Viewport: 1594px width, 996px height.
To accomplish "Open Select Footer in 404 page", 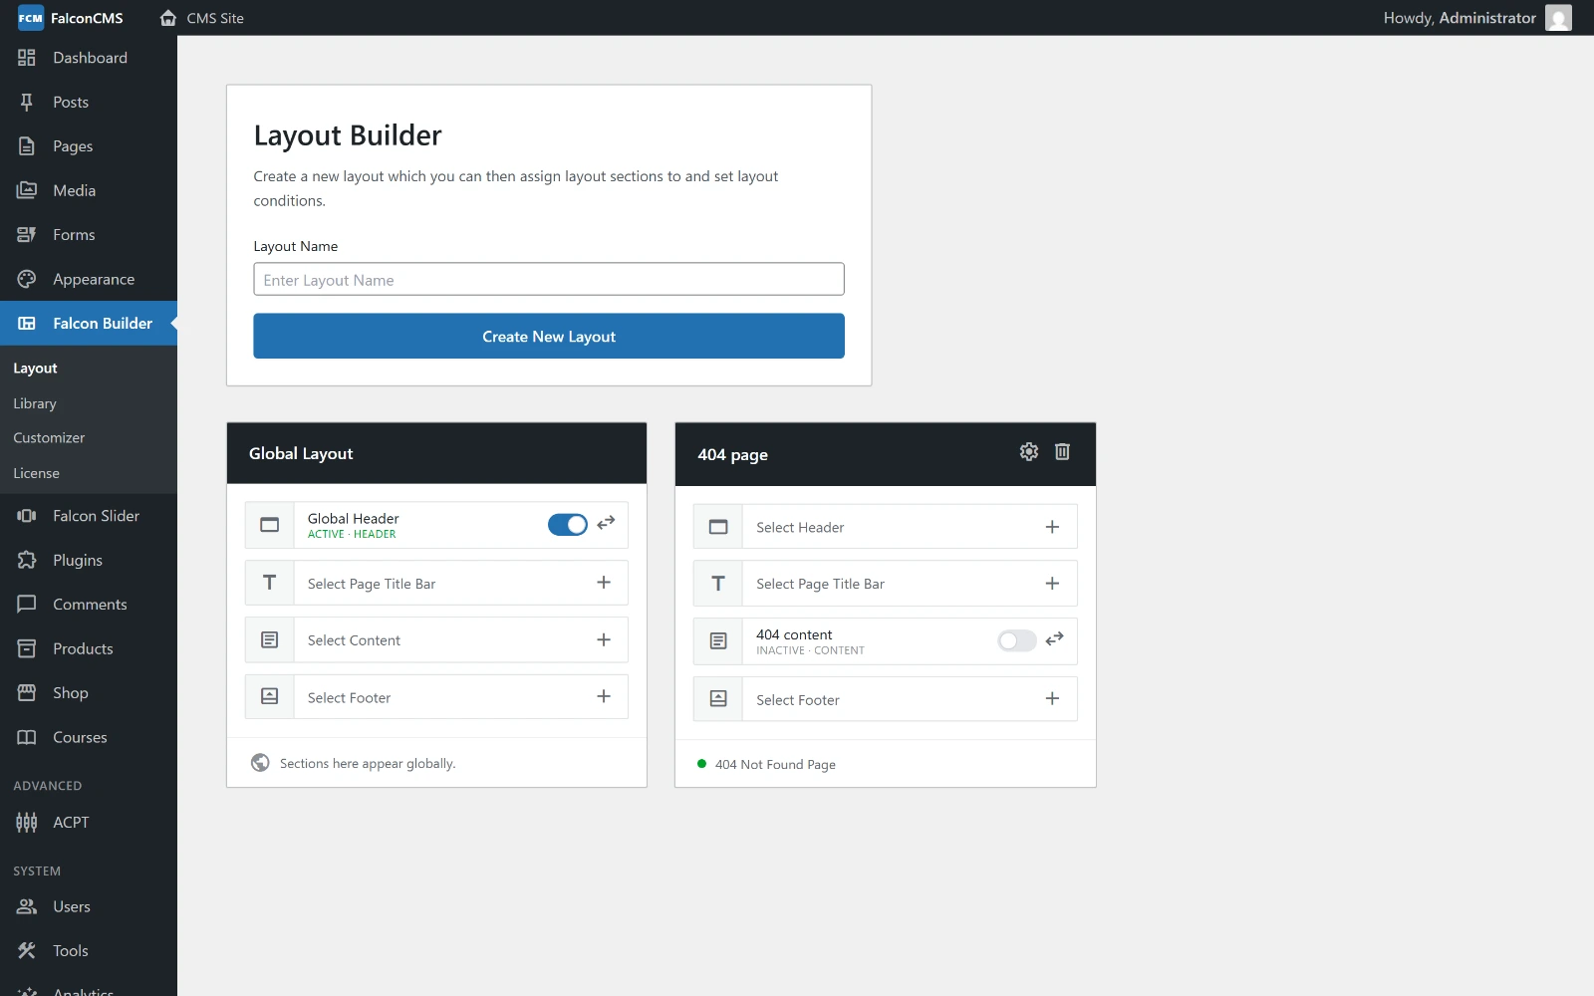I will [885, 699].
